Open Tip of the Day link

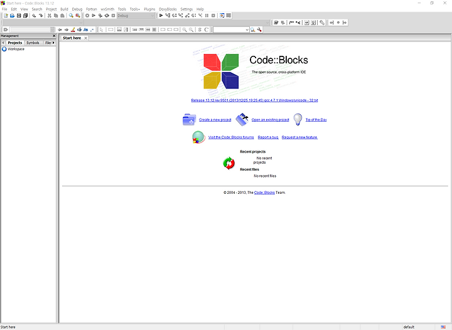(316, 120)
